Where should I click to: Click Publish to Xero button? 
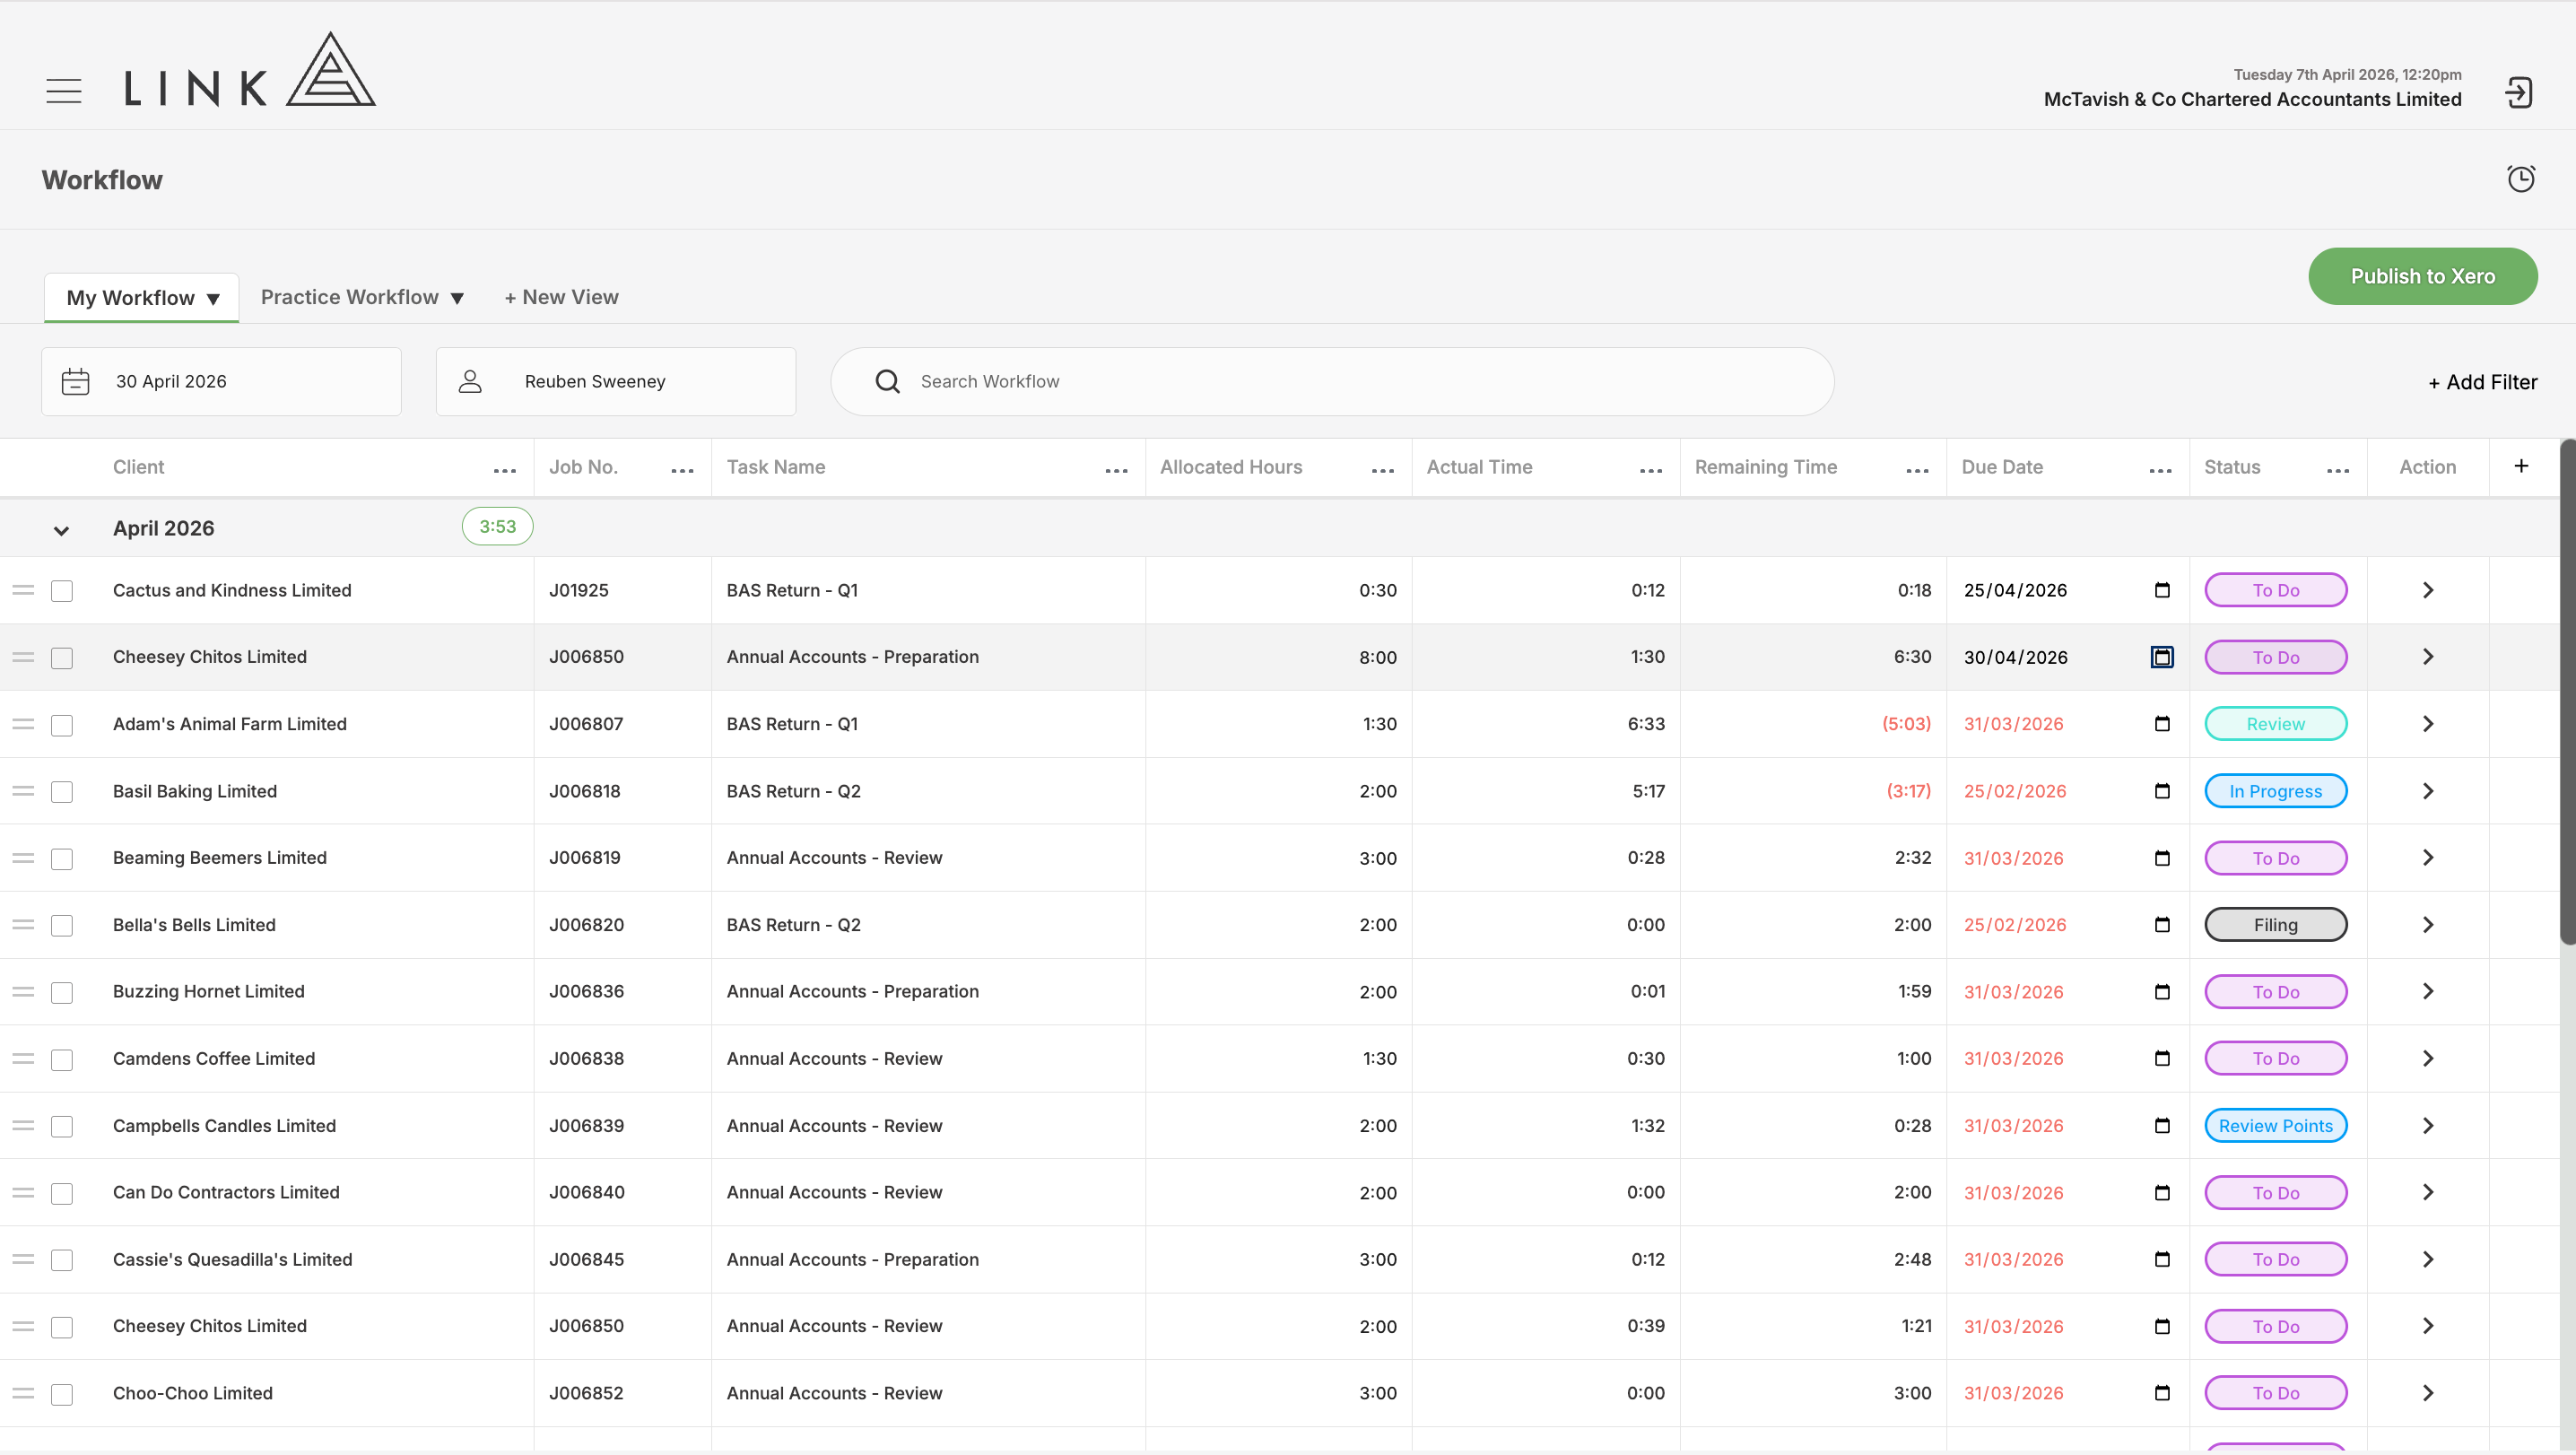click(x=2422, y=276)
